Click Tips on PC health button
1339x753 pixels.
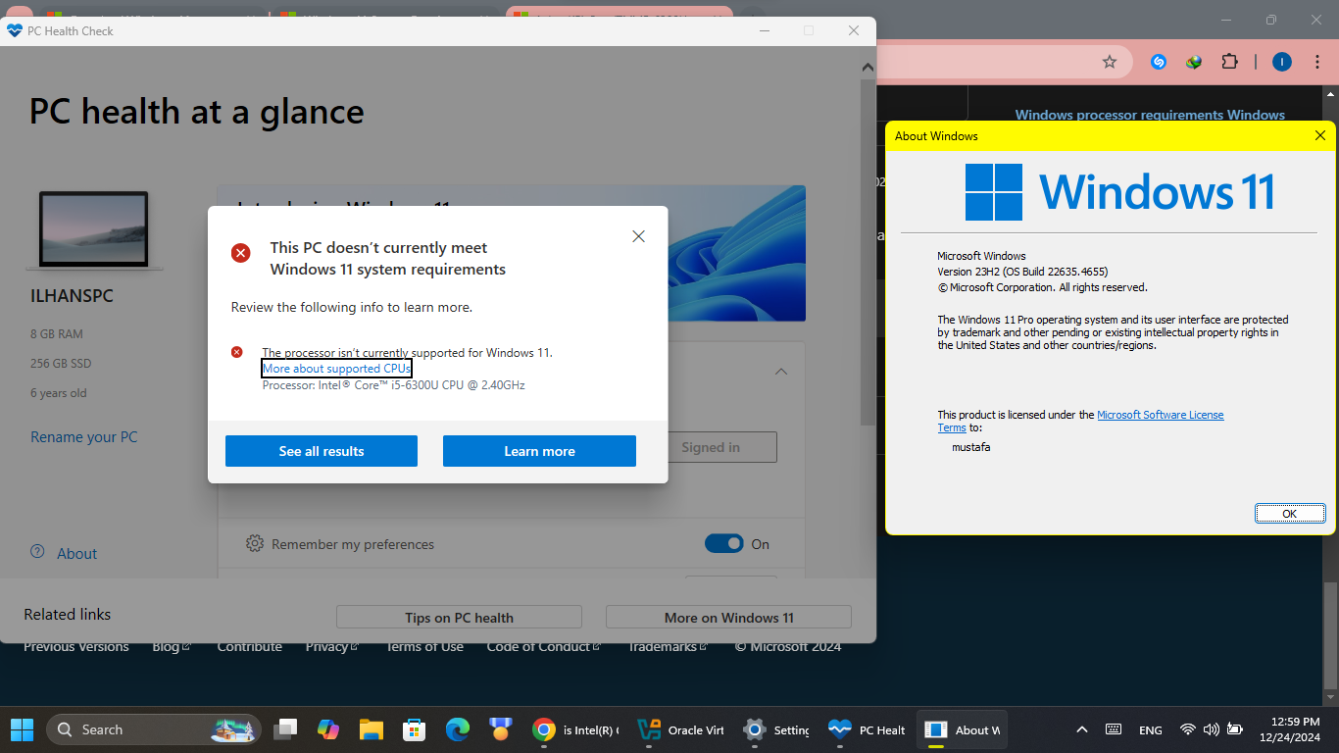[x=459, y=618]
